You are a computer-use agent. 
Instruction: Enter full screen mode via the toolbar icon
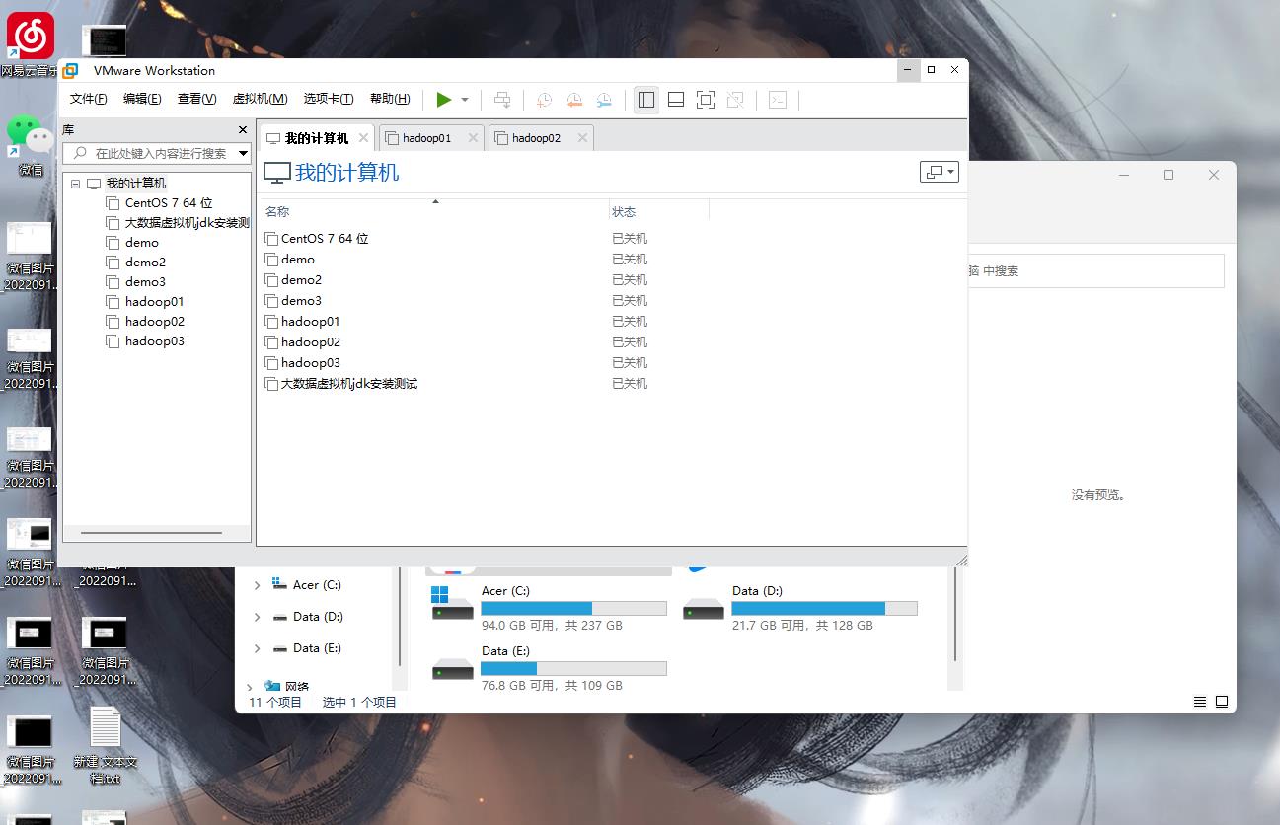click(x=706, y=99)
